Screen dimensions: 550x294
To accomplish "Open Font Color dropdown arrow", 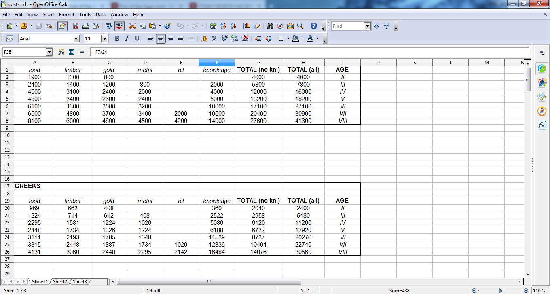I will point(317,38).
